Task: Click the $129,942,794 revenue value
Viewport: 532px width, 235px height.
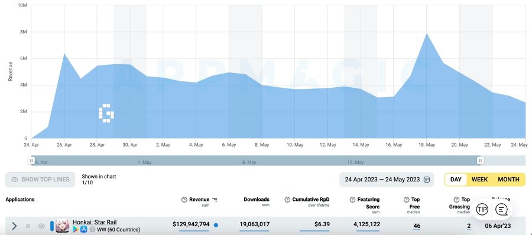Action: pyautogui.click(x=191, y=224)
